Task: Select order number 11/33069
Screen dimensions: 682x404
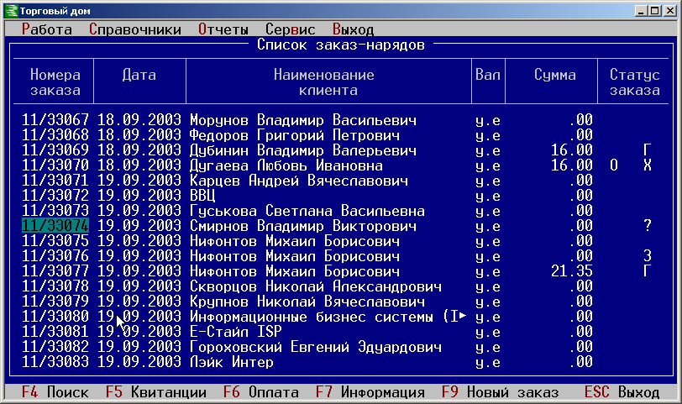Action: 55,150
